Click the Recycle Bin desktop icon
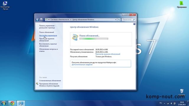189x106 pixels. pos(182,92)
